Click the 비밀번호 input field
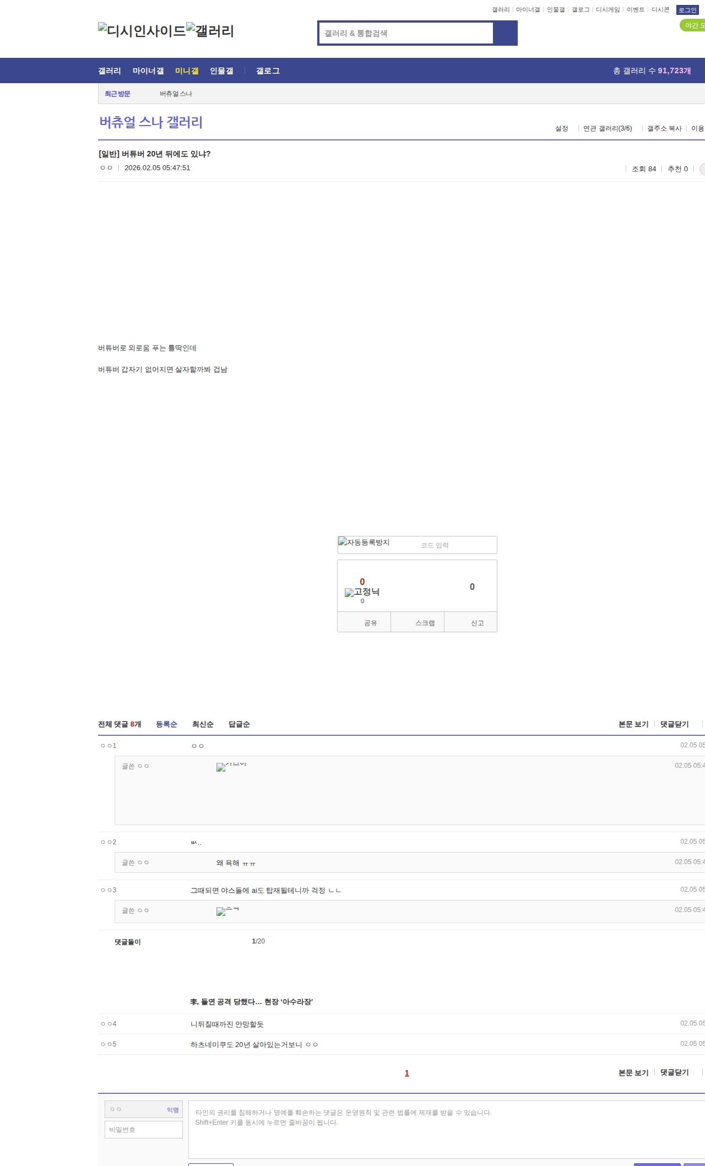Image resolution: width=705 pixels, height=1166 pixels. click(143, 1130)
